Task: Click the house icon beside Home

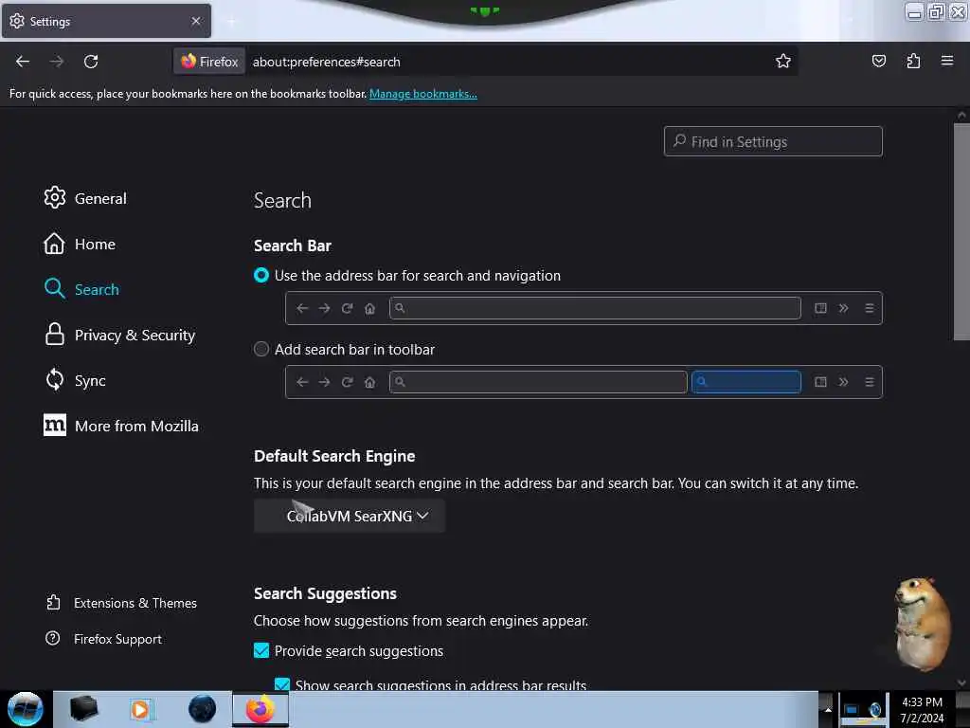Action: (54, 244)
